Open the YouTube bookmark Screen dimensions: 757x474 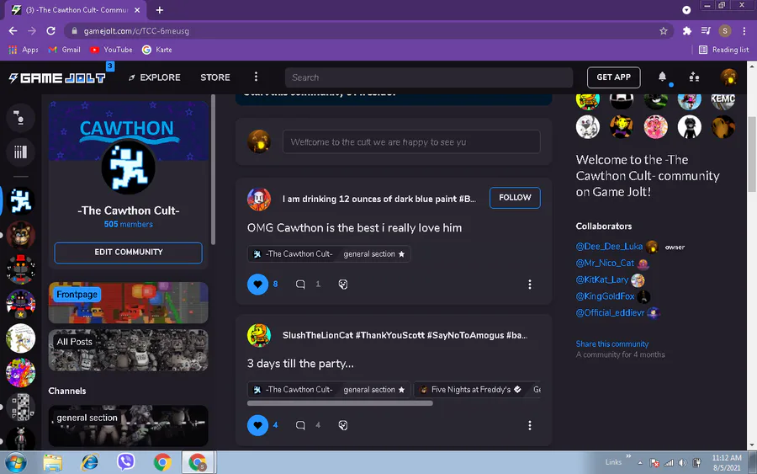click(111, 50)
